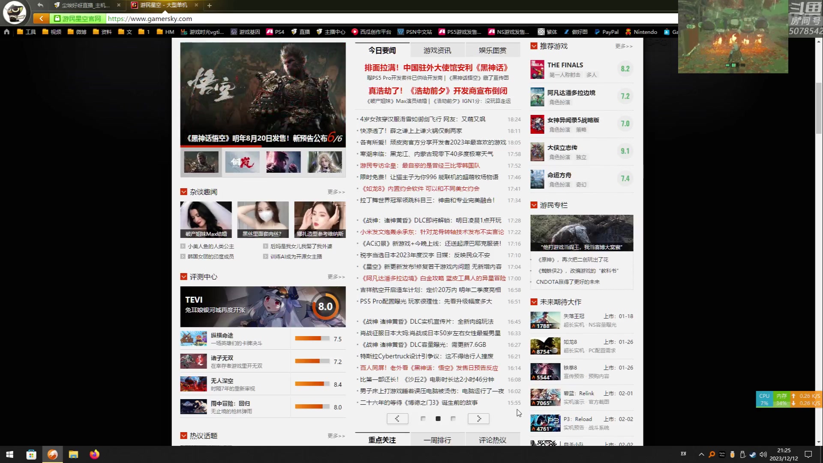Go to previous news page with left arrow

pyautogui.click(x=397, y=418)
